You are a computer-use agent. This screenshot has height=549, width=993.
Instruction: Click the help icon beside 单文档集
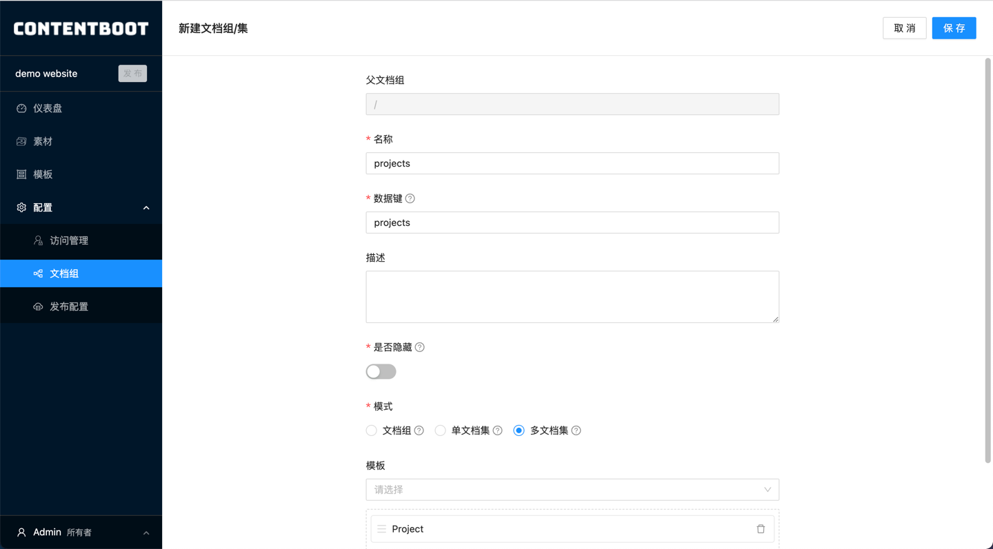(498, 431)
